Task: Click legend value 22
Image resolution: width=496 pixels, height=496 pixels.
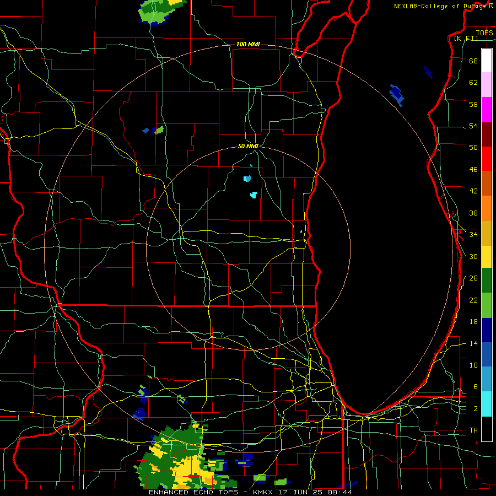Action: click(473, 300)
